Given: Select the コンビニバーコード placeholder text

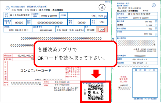Looking at the screenshot, I should coord(36,70).
